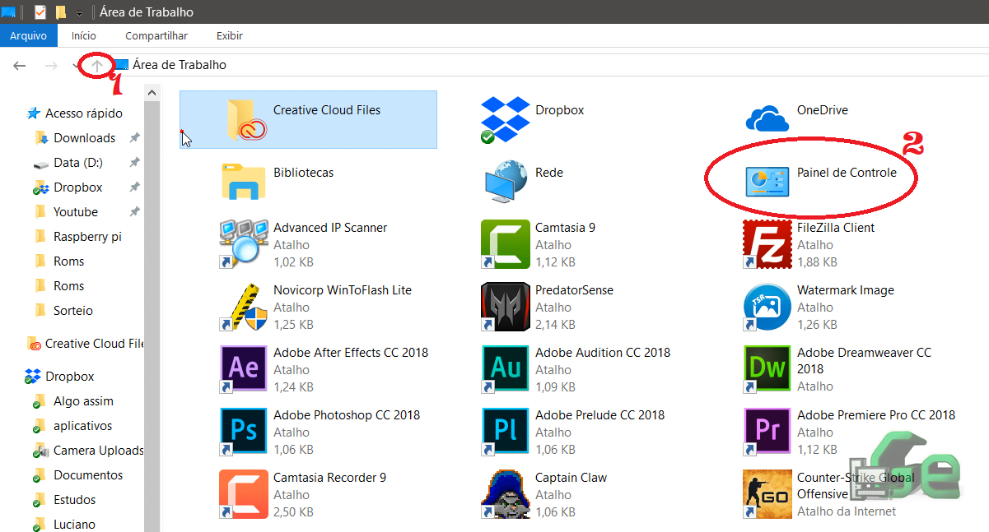Screen dimensions: 989x532
Task: Switch to the Início ribbon tab
Action: (84, 35)
